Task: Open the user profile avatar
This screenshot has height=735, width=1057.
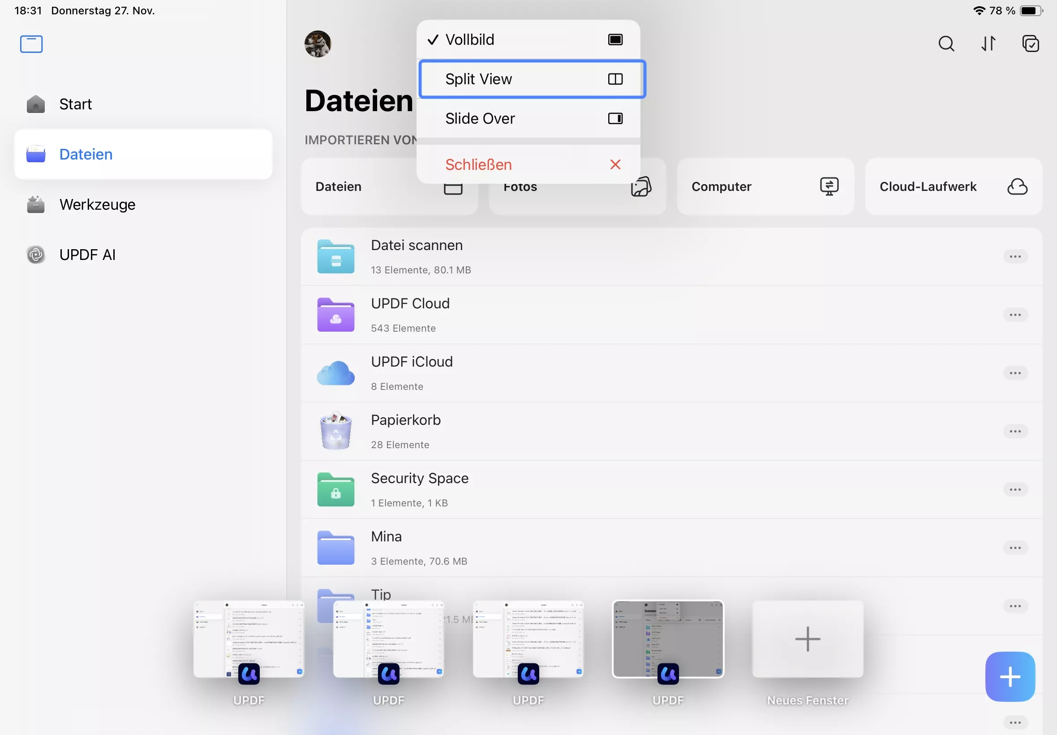Action: point(318,44)
